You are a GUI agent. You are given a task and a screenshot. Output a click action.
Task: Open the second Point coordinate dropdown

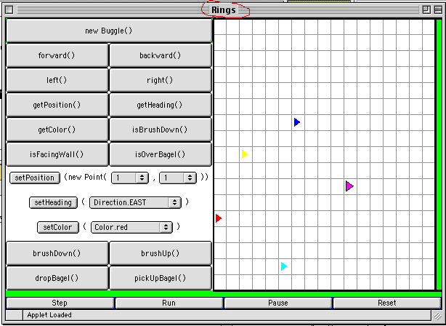point(178,178)
